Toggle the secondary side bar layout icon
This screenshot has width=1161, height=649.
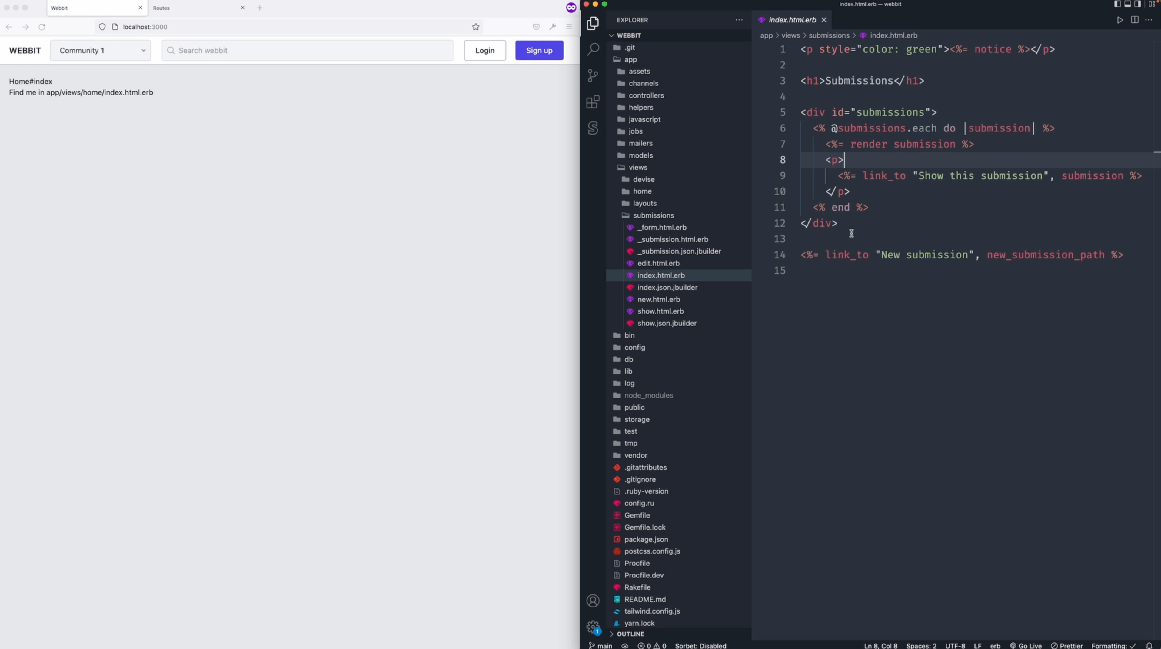(x=1138, y=4)
